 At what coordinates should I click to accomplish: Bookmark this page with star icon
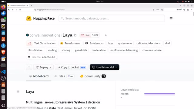coord(162,10)
